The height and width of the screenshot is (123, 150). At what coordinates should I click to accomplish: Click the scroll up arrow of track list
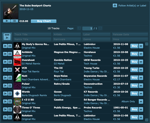pyautogui.click(x=147, y=44)
